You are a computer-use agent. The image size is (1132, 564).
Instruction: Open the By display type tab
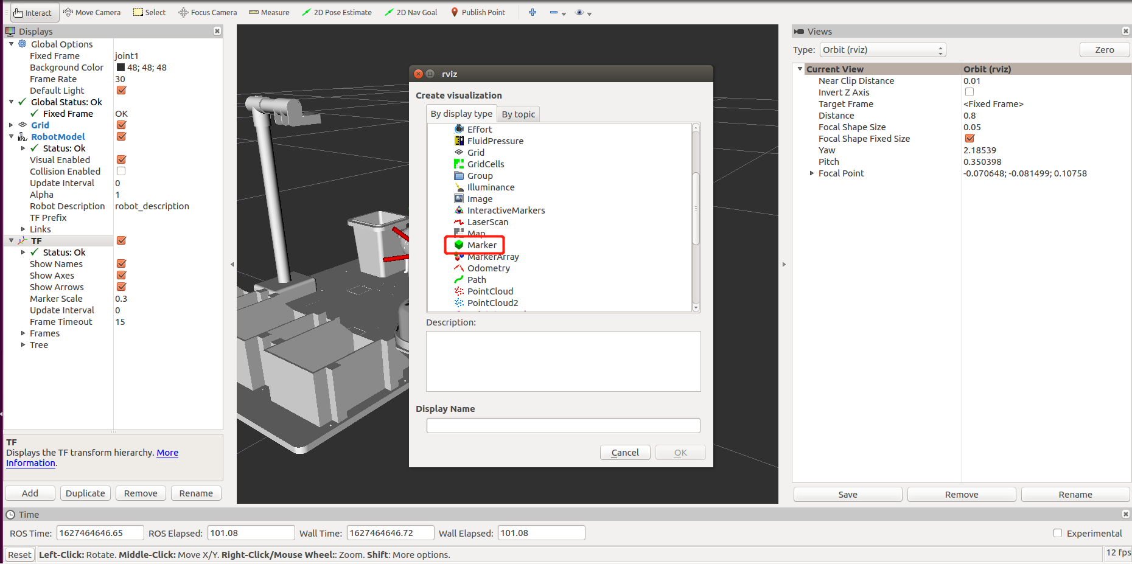coord(461,114)
